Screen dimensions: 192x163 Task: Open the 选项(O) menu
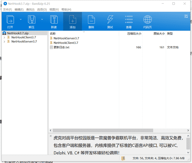tap(42, 9)
